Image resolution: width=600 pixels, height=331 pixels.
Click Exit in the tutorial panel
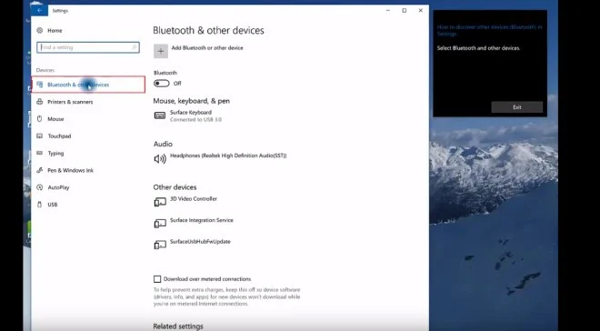(x=517, y=107)
